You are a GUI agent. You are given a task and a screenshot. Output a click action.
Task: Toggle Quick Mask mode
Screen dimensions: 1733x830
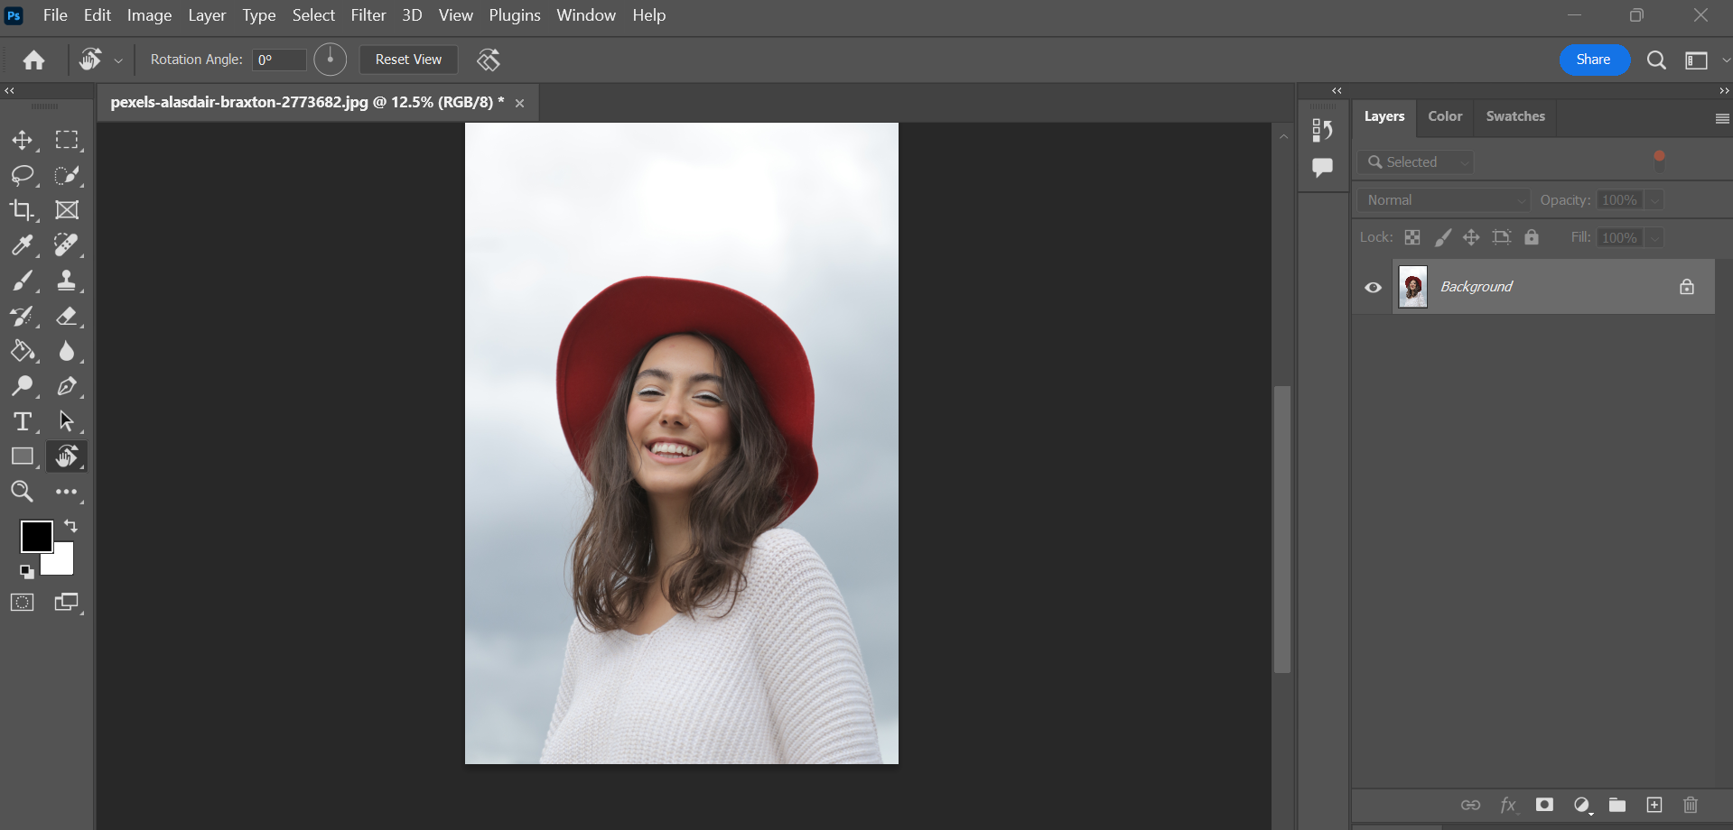(22, 603)
